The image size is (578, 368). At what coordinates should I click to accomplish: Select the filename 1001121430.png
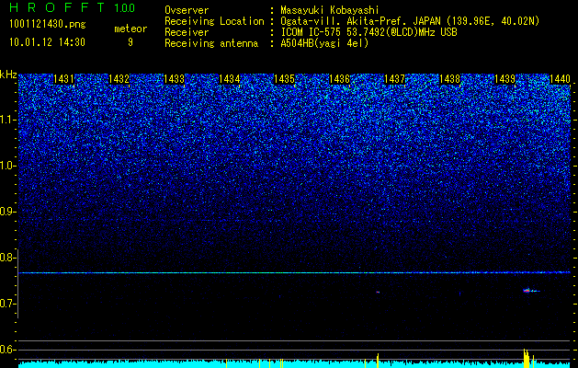click(48, 24)
